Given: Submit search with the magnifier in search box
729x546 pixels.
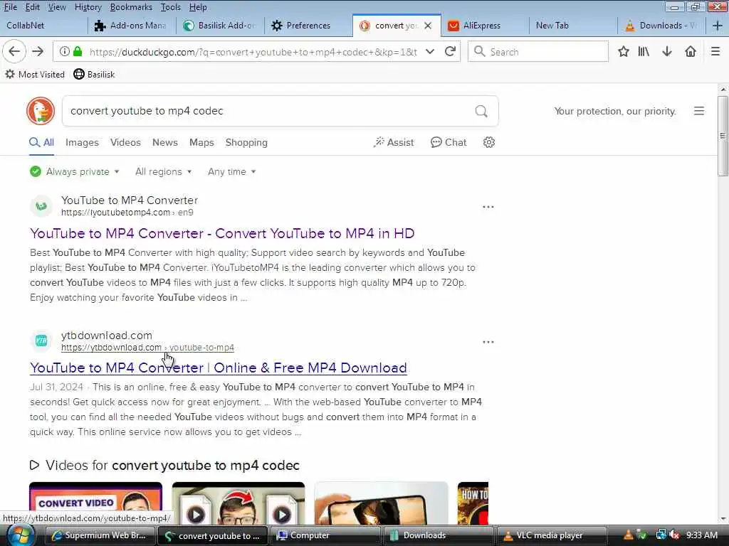Looking at the screenshot, I should coord(481,111).
